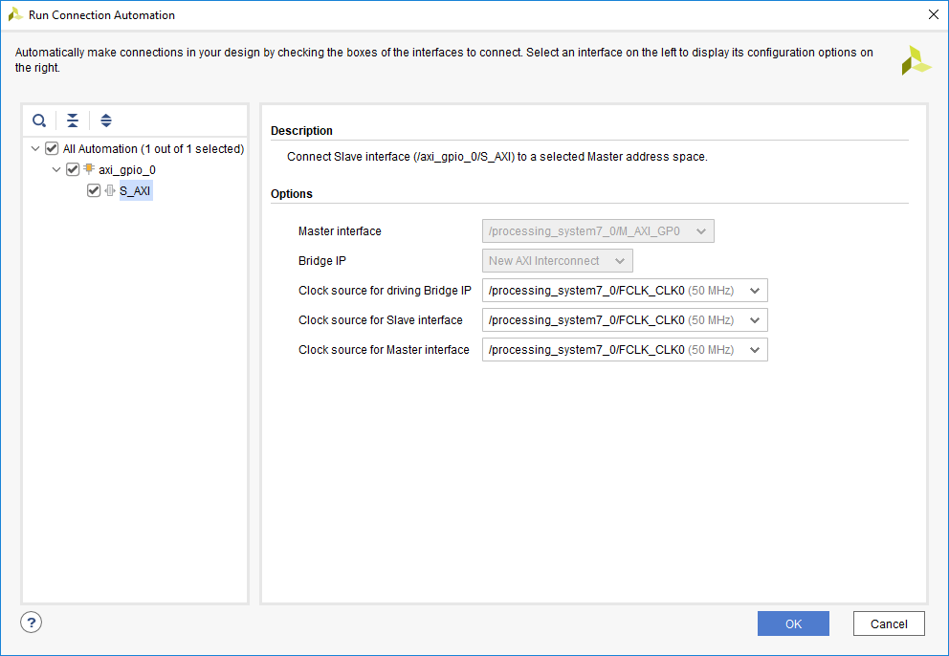The image size is (949, 656).
Task: Click the 'Master interface' label
Action: (x=340, y=231)
